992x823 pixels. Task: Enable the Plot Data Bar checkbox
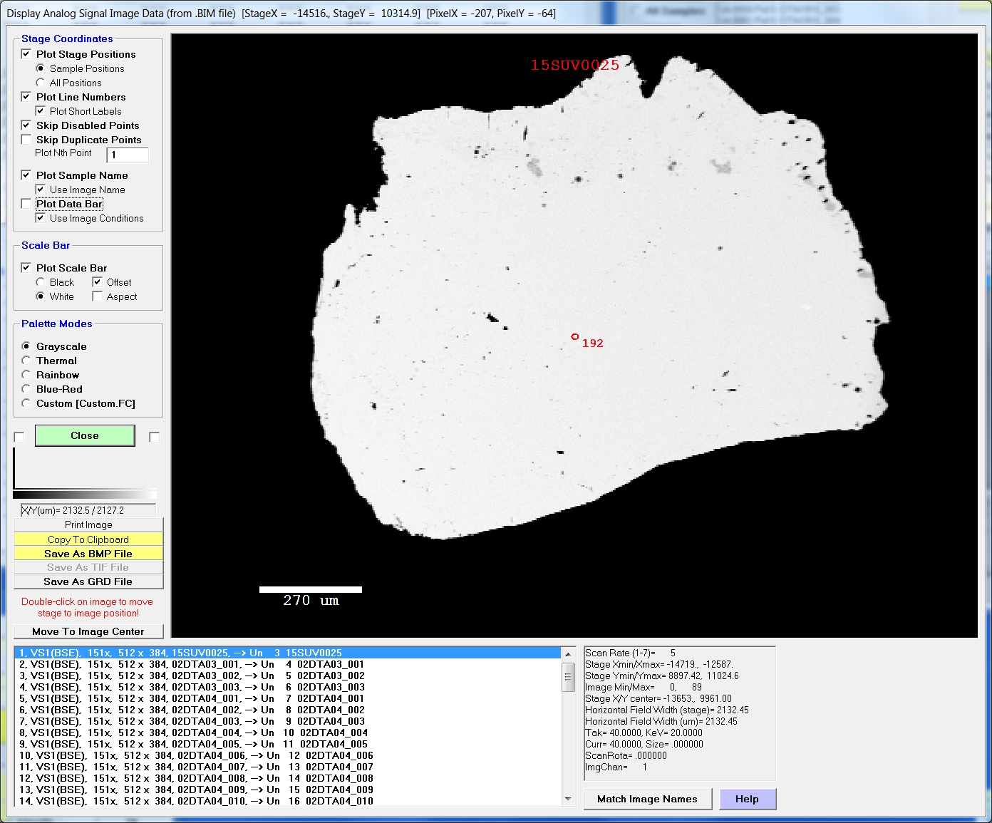pyautogui.click(x=26, y=204)
